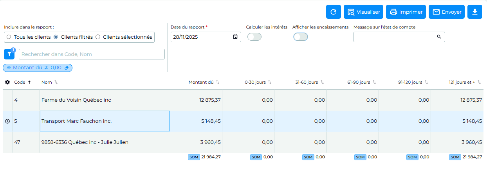The height and width of the screenshot is (174, 487).
Task: Click the Imprimer button
Action: point(406,12)
